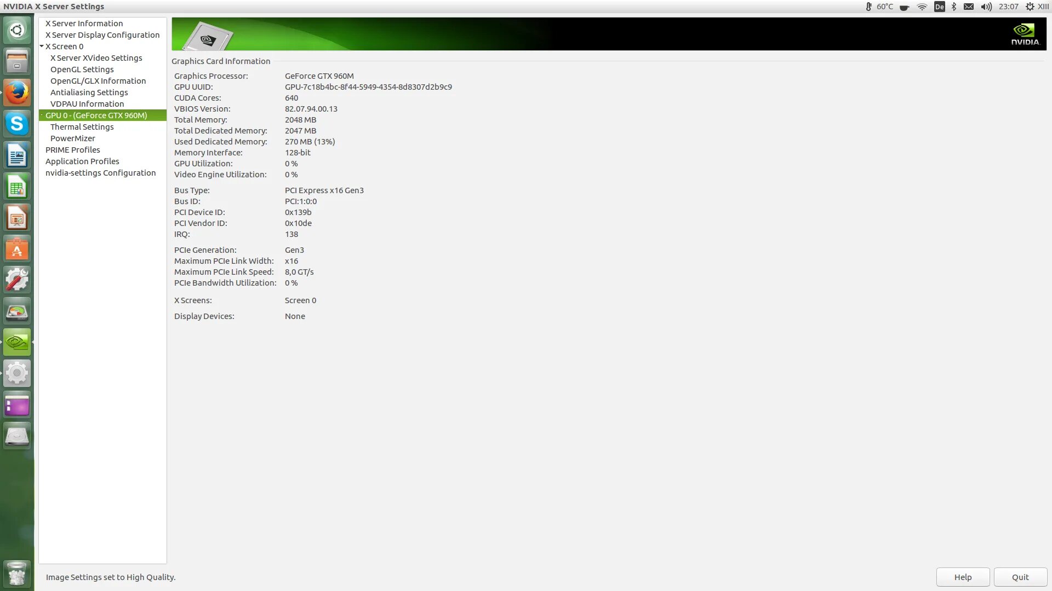Open Skype from the launcher

point(17,124)
